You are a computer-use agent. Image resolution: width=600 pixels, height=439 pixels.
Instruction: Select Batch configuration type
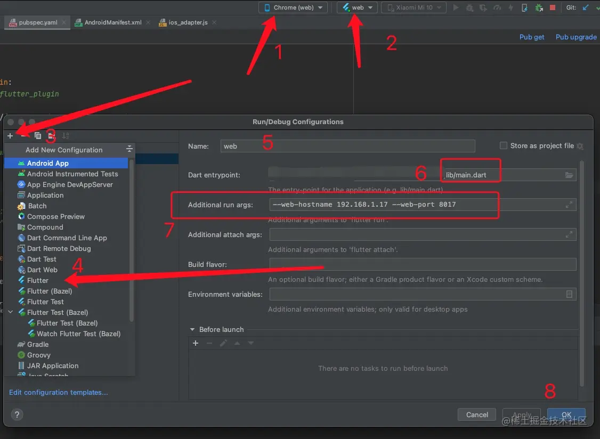[x=66, y=206]
